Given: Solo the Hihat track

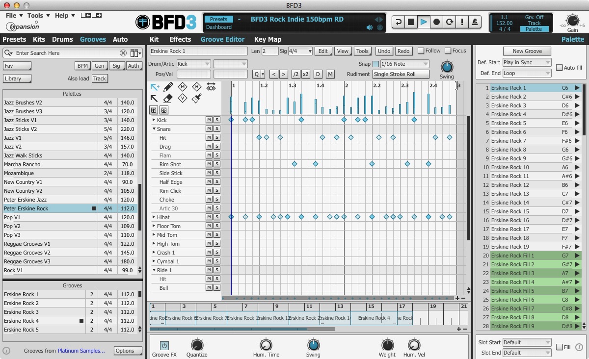Looking at the screenshot, I should coord(216,217).
